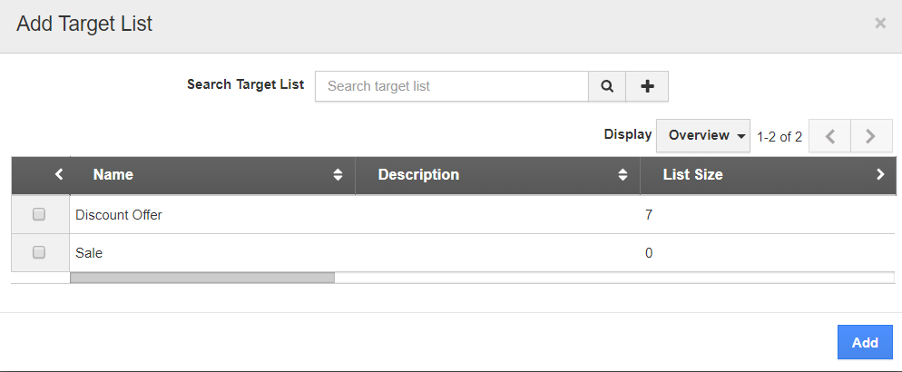Go to next page of results

(x=870, y=136)
